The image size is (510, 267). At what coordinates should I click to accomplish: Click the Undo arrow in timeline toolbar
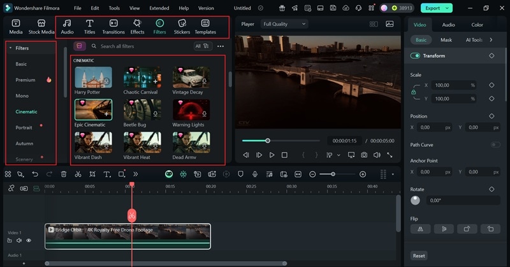pos(35,174)
